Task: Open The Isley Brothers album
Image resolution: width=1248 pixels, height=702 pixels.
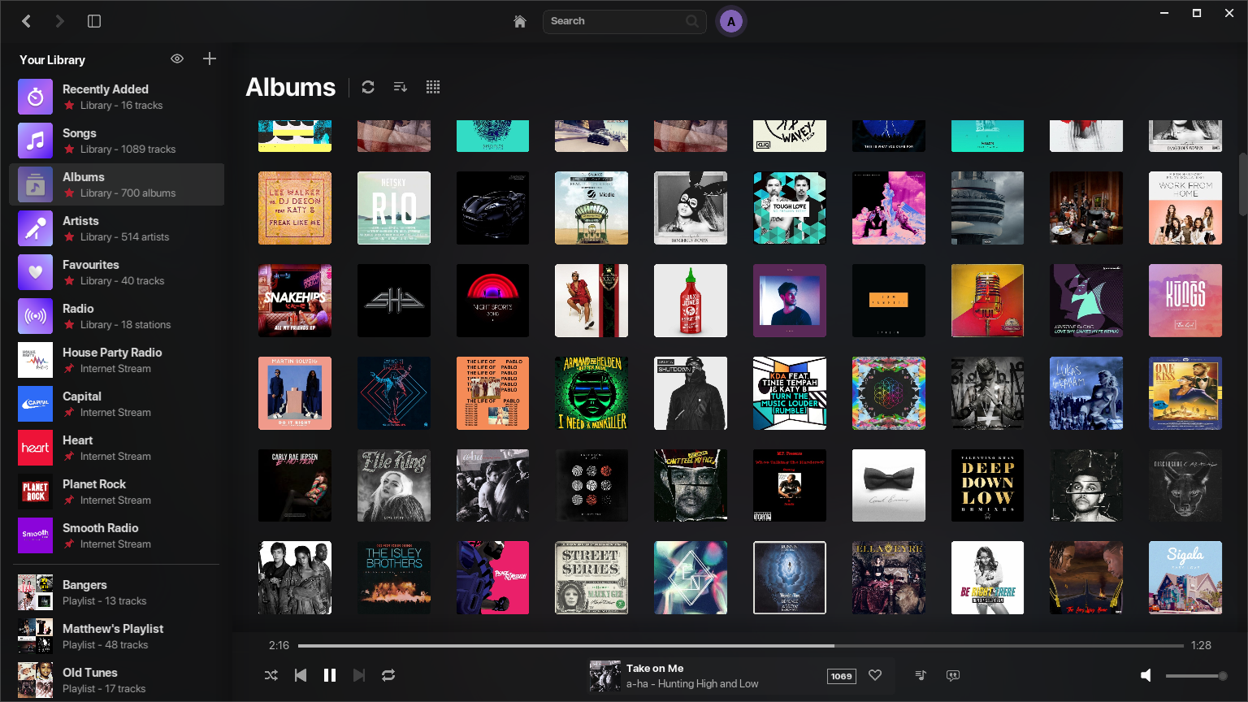Action: (394, 578)
